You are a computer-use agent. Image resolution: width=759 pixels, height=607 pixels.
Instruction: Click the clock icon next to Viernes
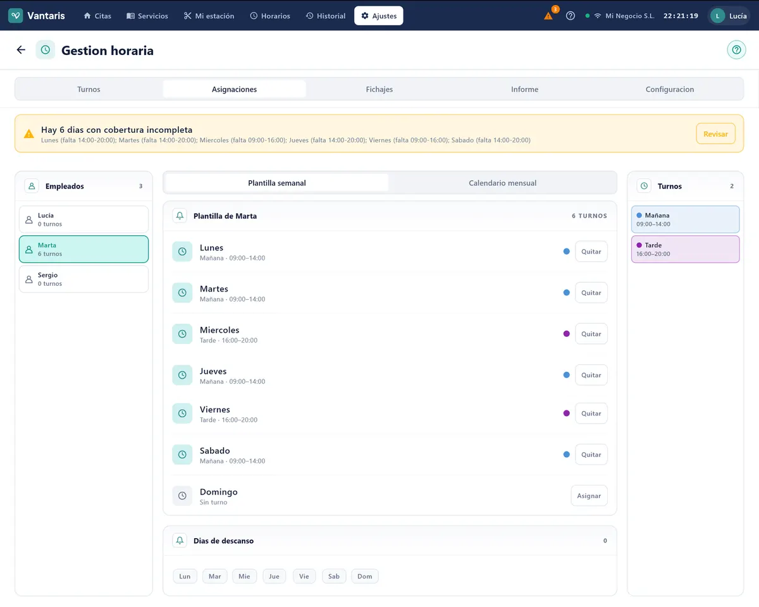click(182, 414)
